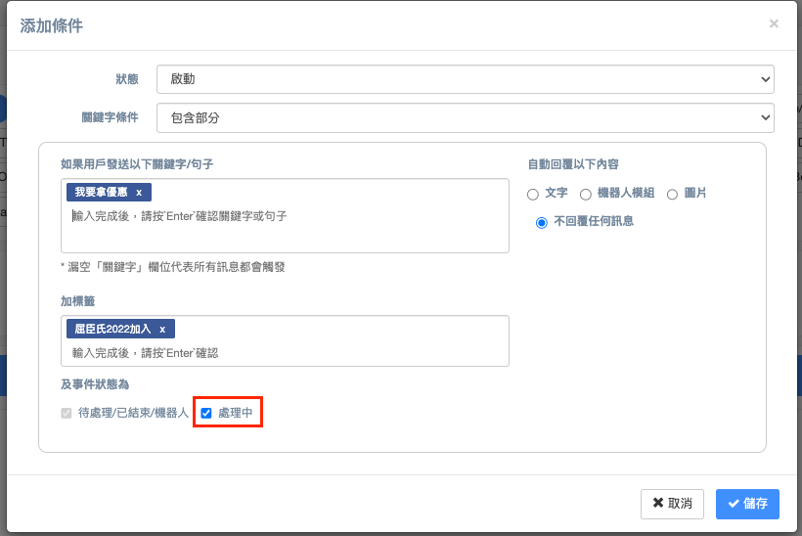Toggle the 待處理/已結束/機器人 checkbox

(67, 414)
